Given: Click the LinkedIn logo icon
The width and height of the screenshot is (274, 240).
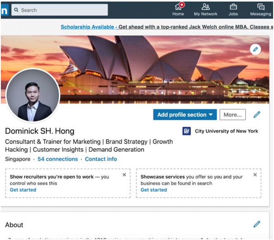Looking at the screenshot, I should click(x=5, y=10).
